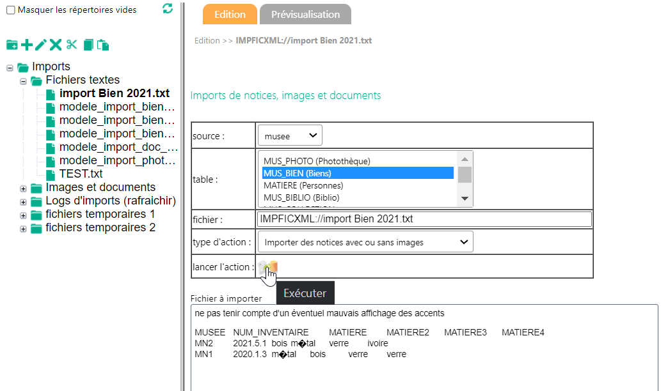Expand the Logs d'imports node
This screenshot has width=668, height=391.
coord(24,202)
